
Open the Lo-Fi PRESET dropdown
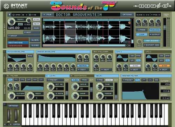point(55,80)
